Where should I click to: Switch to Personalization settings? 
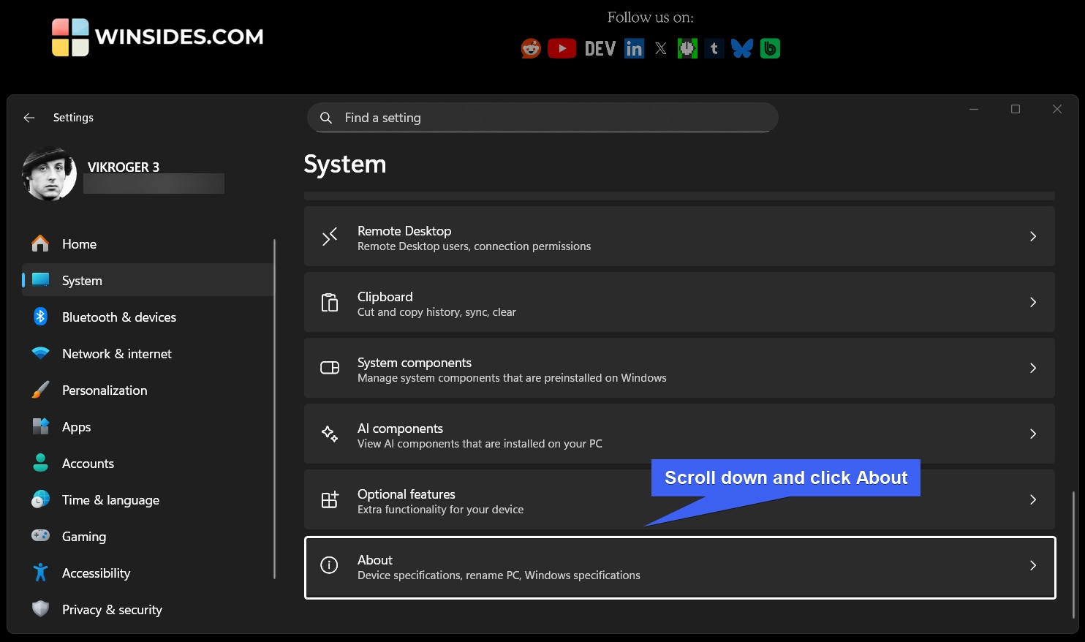(x=104, y=390)
